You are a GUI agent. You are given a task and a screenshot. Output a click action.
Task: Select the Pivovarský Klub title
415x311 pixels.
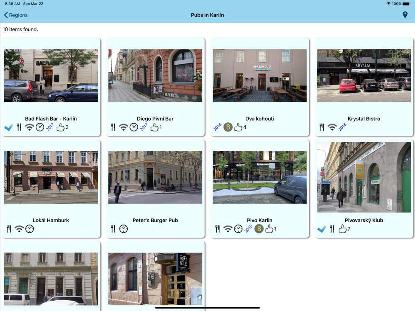click(364, 220)
